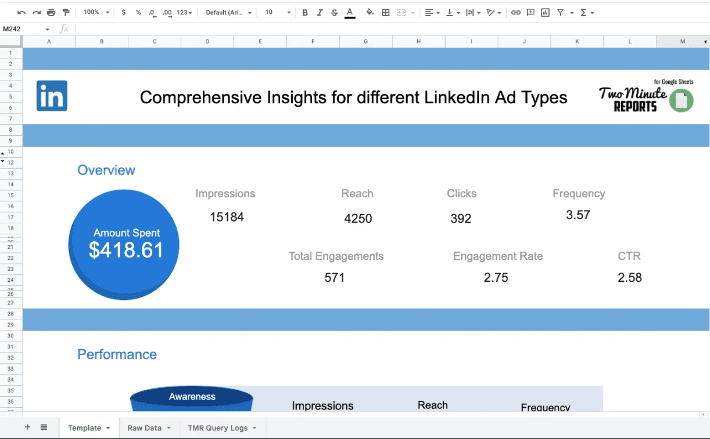Enable strikethrough formatting
The image size is (710, 439).
(333, 12)
